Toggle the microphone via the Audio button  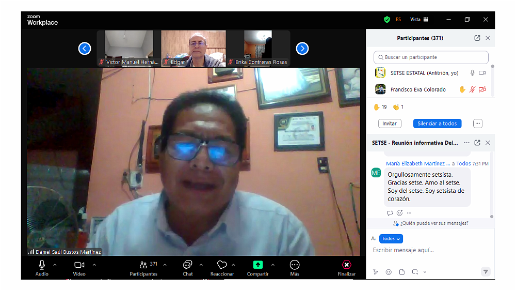tap(42, 265)
